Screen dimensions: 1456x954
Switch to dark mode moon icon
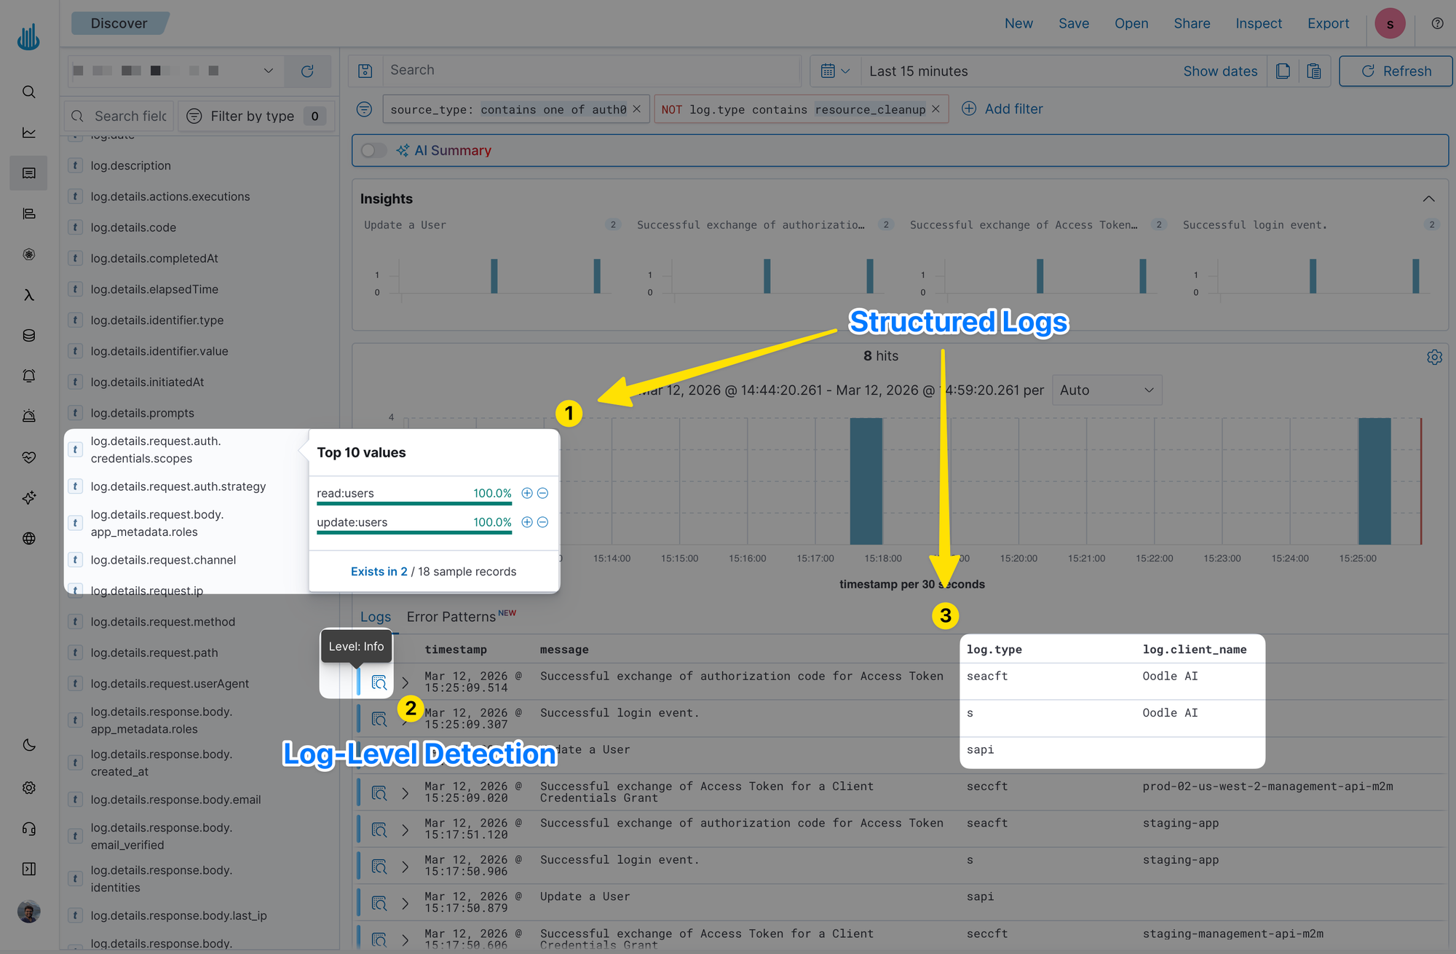point(29,745)
